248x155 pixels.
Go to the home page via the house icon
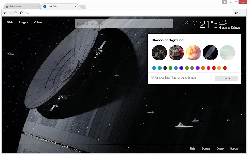coord(21,13)
